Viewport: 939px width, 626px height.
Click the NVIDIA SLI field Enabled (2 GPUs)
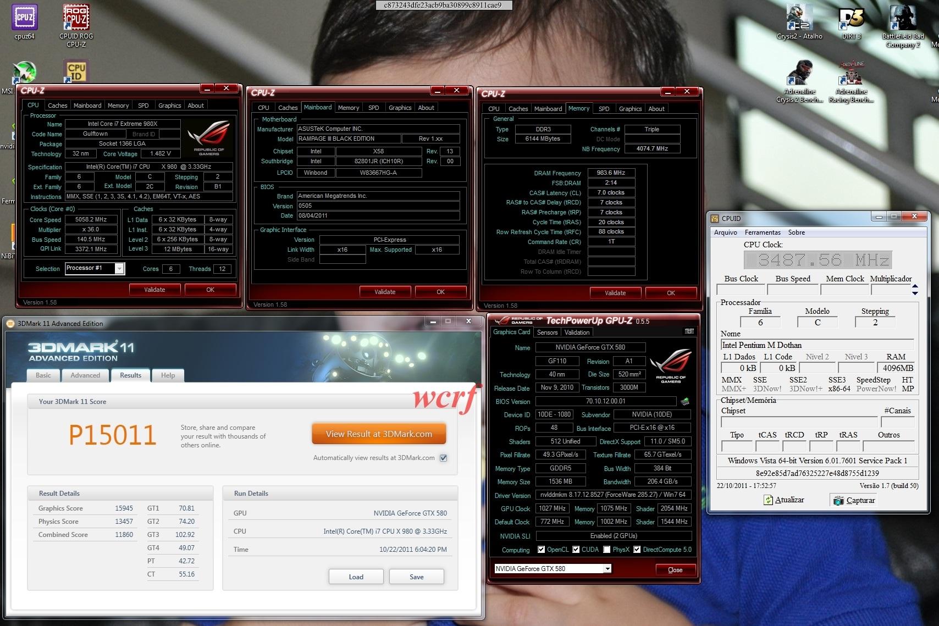[x=613, y=536]
